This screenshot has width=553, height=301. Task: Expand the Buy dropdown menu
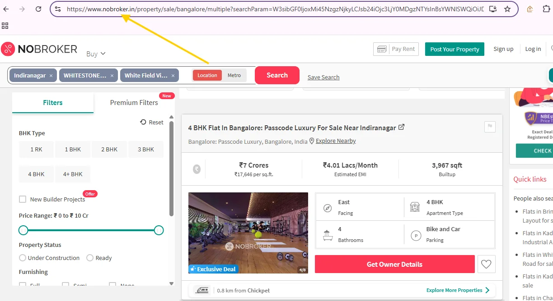[x=96, y=54]
